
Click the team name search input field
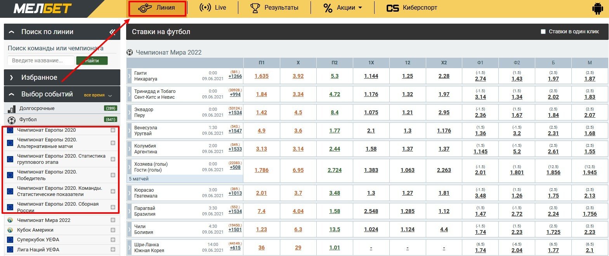coord(41,61)
